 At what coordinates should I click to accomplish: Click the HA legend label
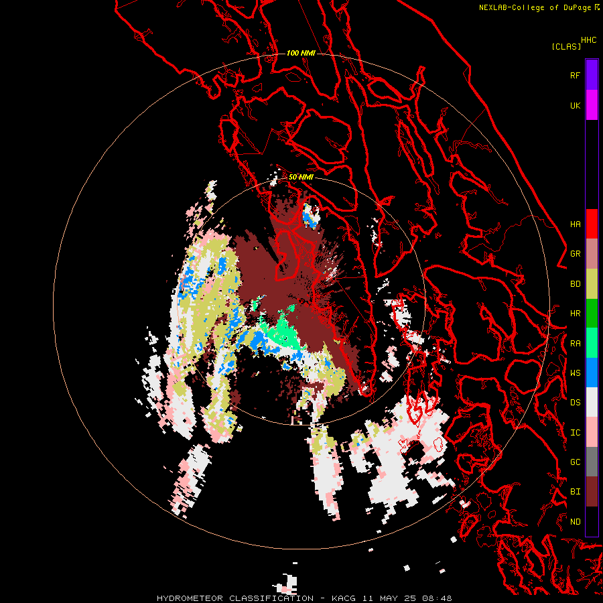[575, 224]
